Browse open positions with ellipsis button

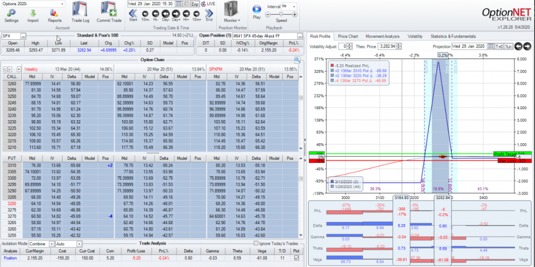[300, 36]
